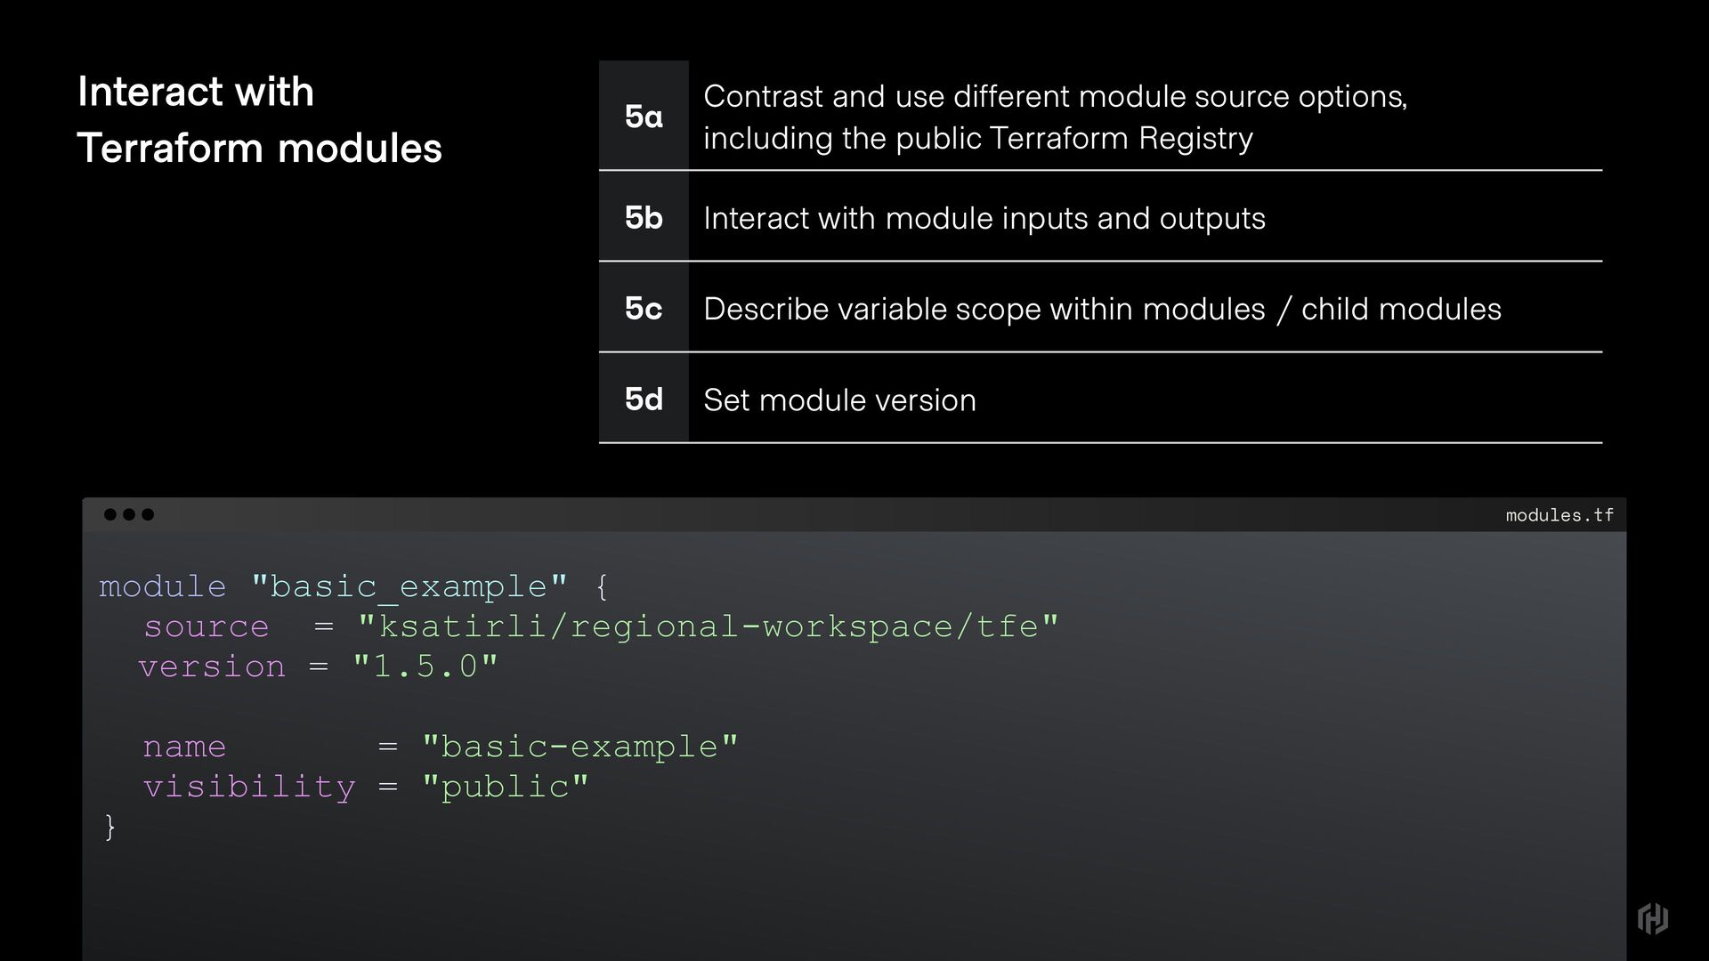Click 'Interact with module inputs and outputs' text

click(x=984, y=218)
